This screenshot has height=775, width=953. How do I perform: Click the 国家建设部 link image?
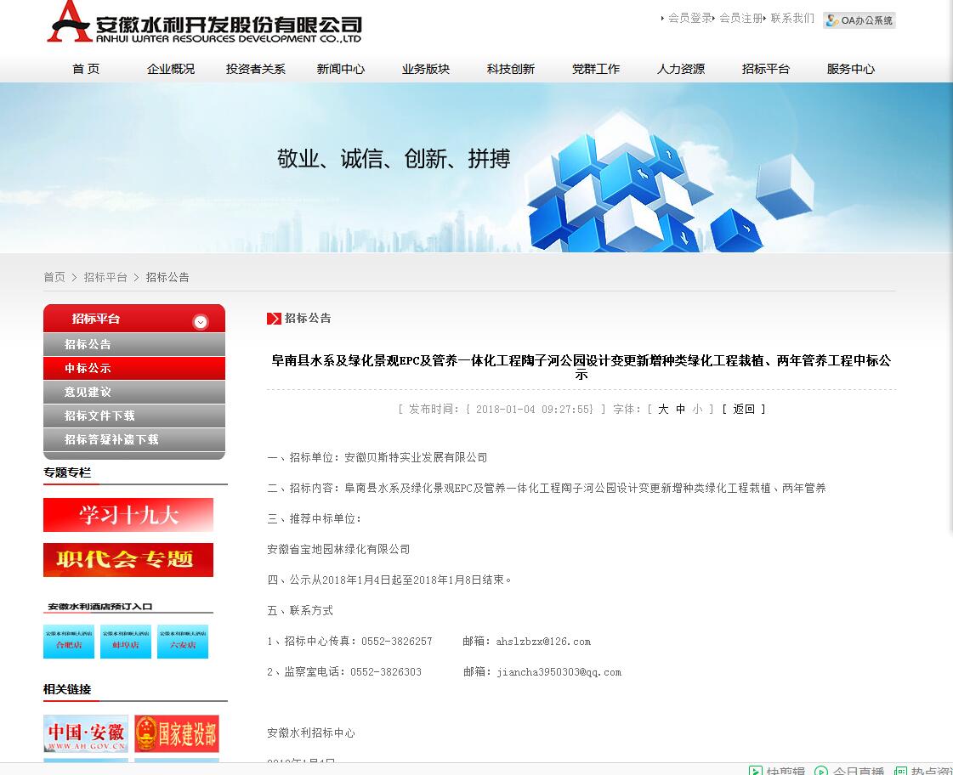click(177, 733)
